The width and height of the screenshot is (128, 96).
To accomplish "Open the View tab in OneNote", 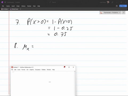I will click(34, 6).
